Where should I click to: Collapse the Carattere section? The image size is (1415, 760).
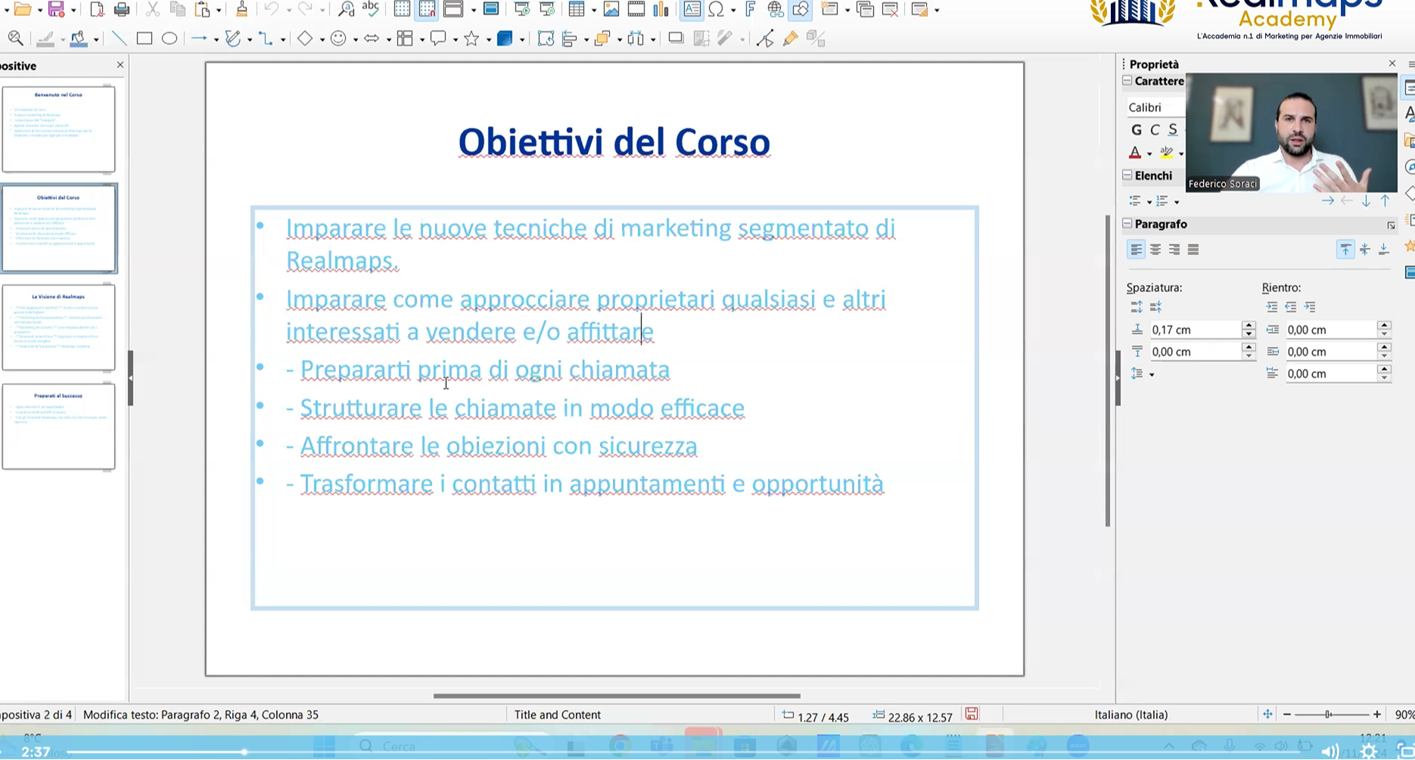pos(1127,81)
